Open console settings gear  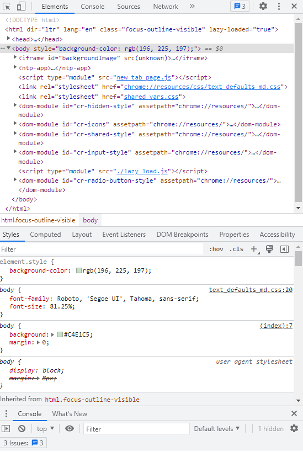pos(294,429)
